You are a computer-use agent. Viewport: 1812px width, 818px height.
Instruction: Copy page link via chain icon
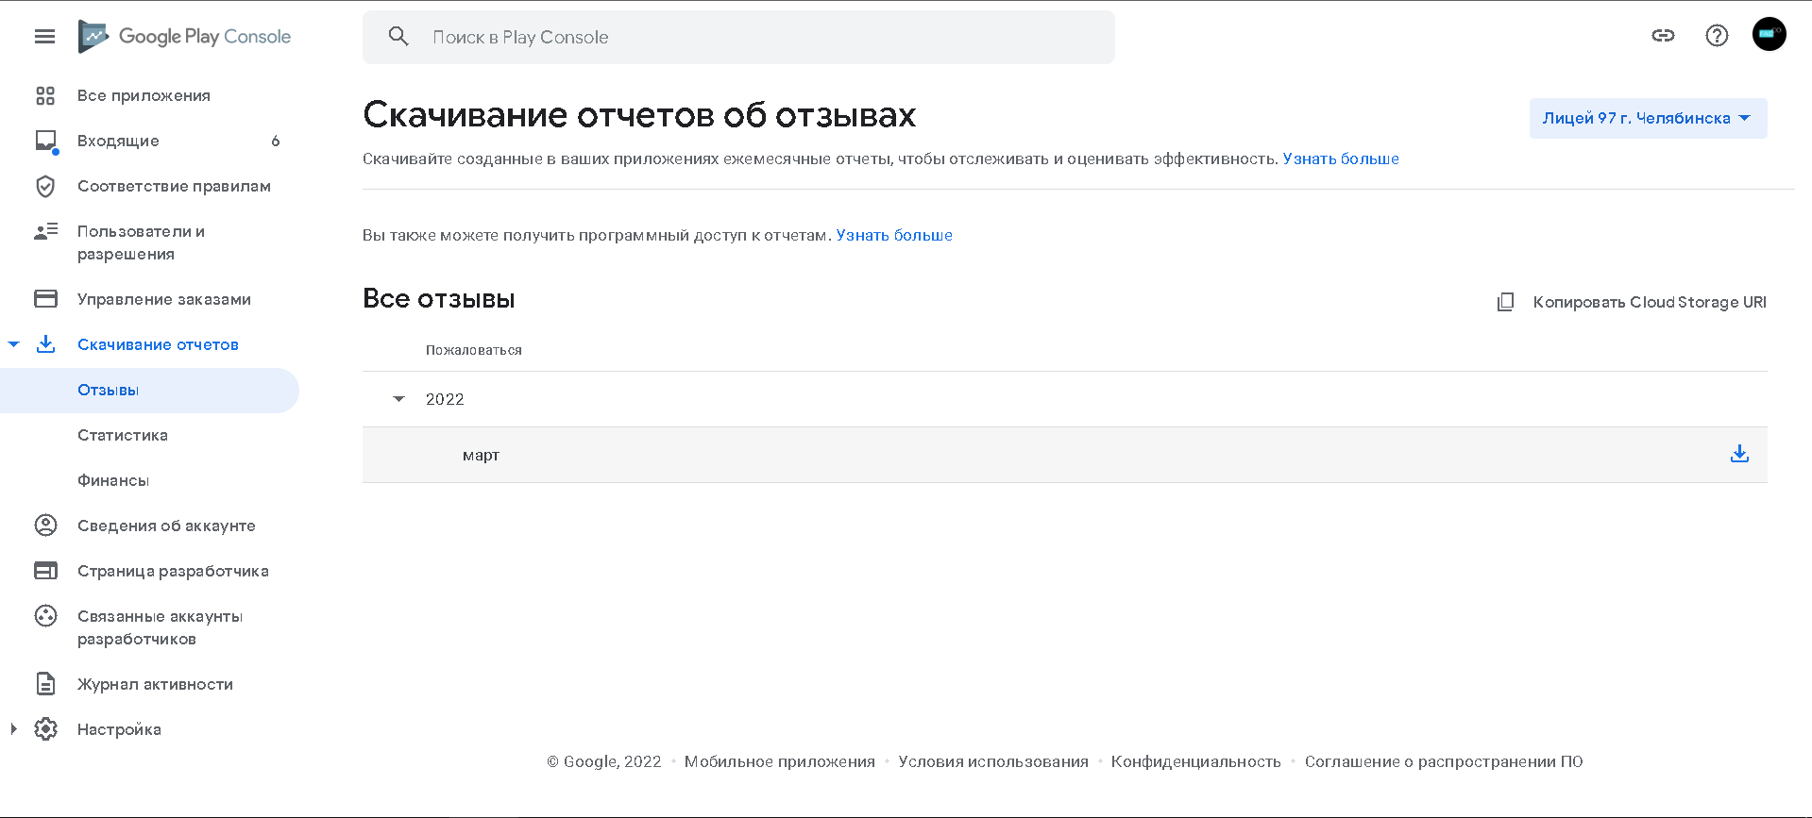1663,36
